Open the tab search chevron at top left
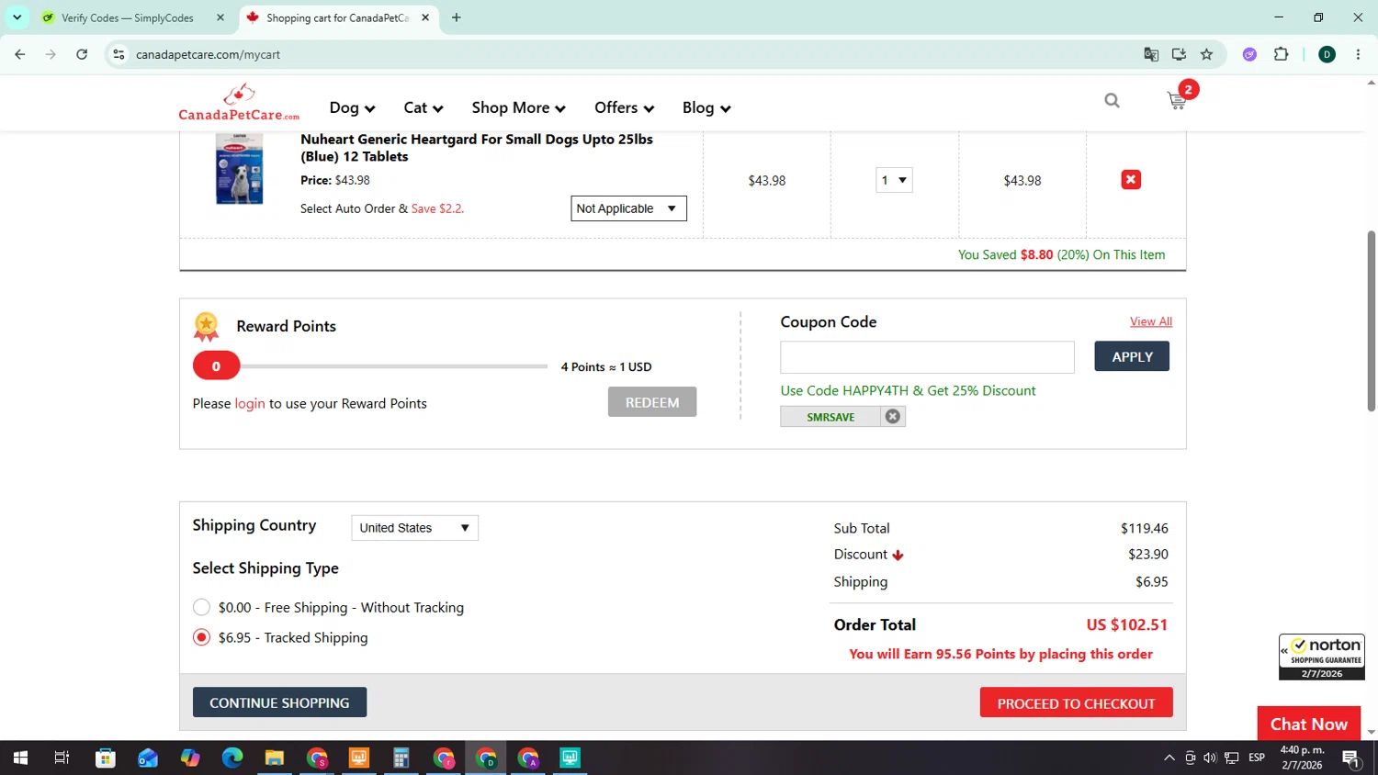Viewport: 1378px width, 775px height. click(17, 17)
